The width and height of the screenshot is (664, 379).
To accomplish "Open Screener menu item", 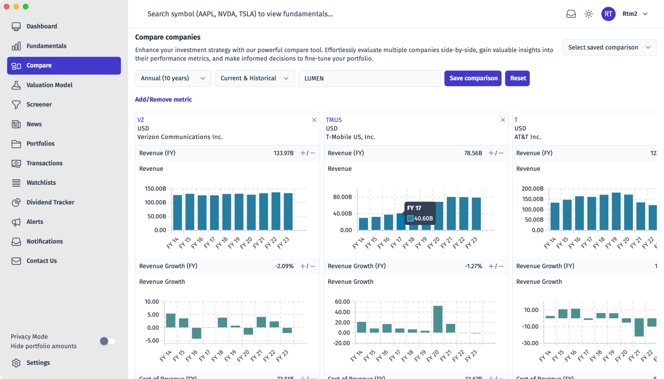I will (64, 105).
